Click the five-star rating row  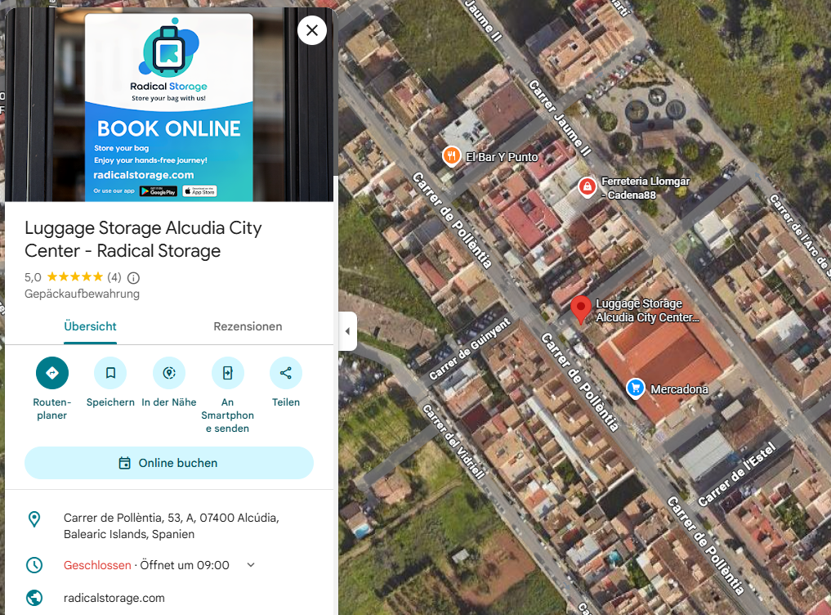click(74, 277)
